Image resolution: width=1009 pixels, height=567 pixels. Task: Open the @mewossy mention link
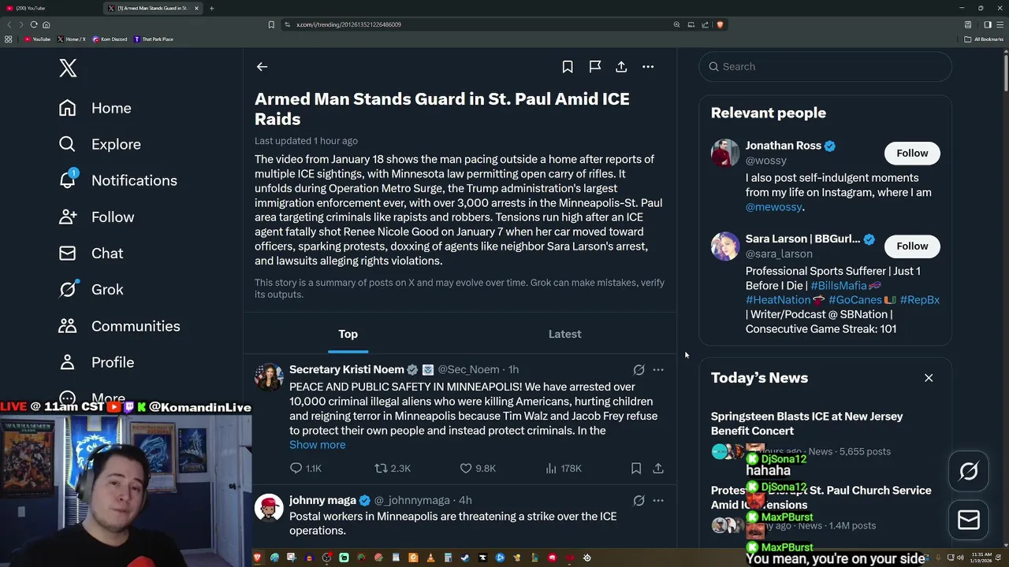pyautogui.click(x=774, y=206)
